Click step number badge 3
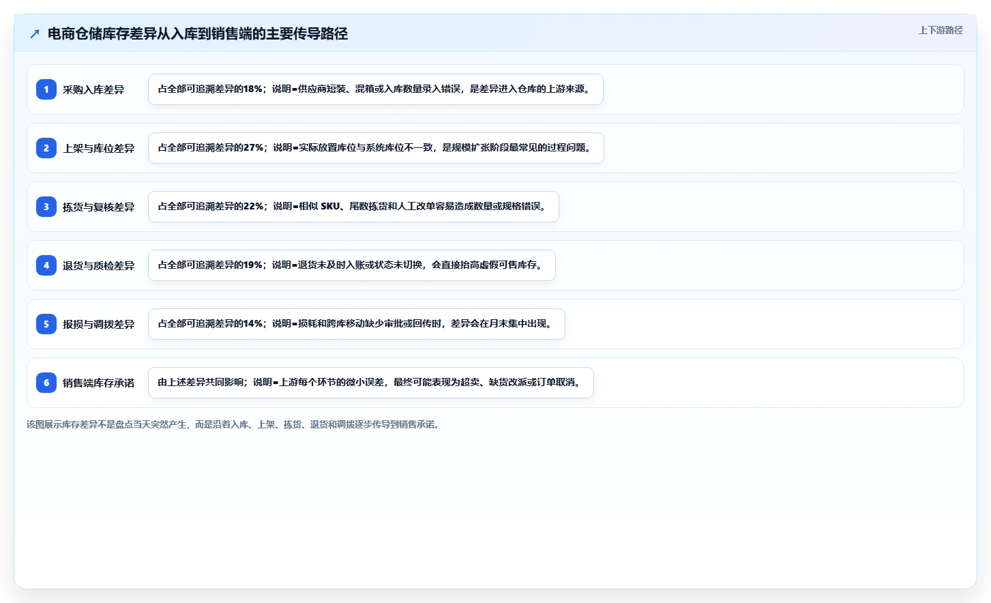991x603 pixels. pos(46,207)
